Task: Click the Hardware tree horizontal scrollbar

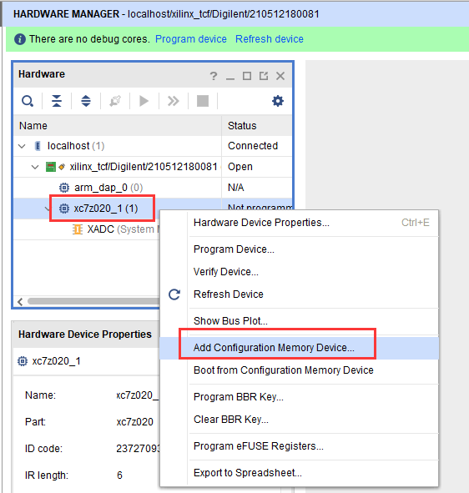Action: click(93, 301)
